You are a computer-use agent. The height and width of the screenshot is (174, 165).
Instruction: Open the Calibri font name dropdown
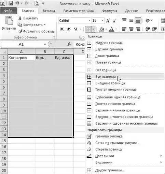pos(90,20)
